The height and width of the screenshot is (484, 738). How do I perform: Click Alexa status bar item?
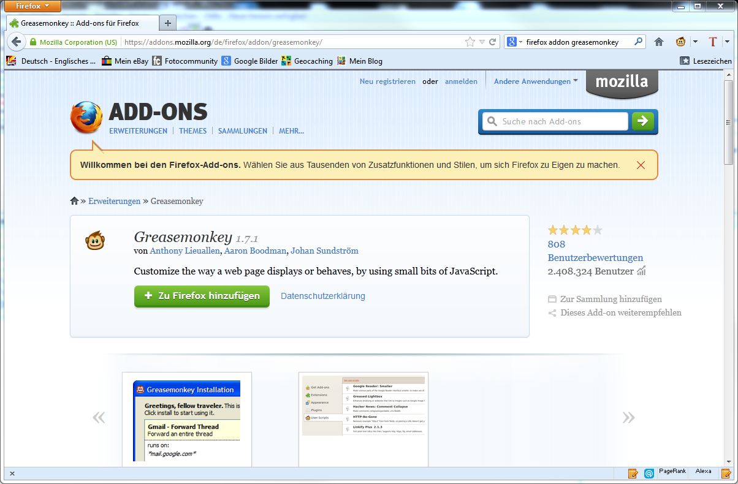click(704, 471)
